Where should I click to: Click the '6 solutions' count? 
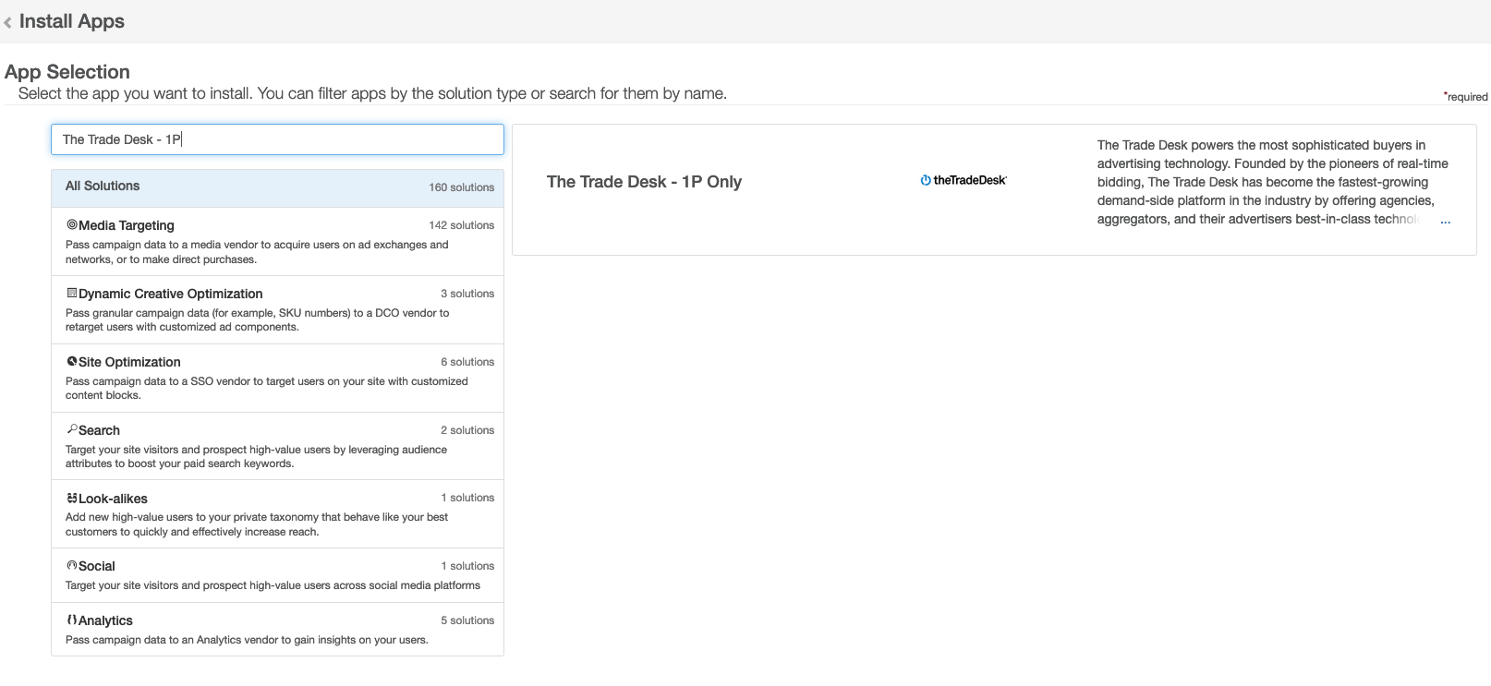[x=467, y=362]
